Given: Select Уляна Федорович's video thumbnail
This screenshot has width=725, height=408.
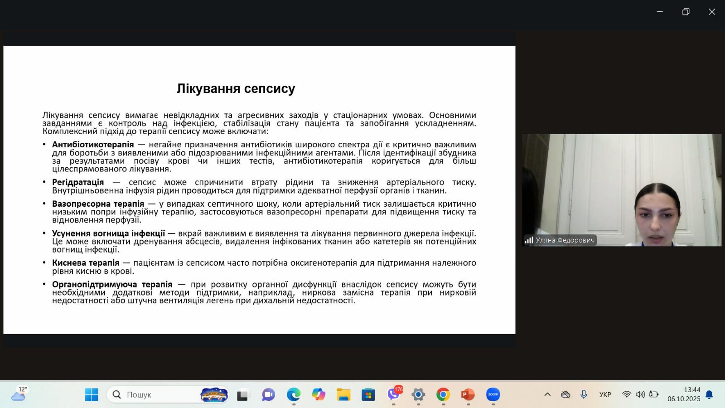Looking at the screenshot, I should [x=622, y=190].
